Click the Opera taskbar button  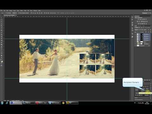[41, 103]
